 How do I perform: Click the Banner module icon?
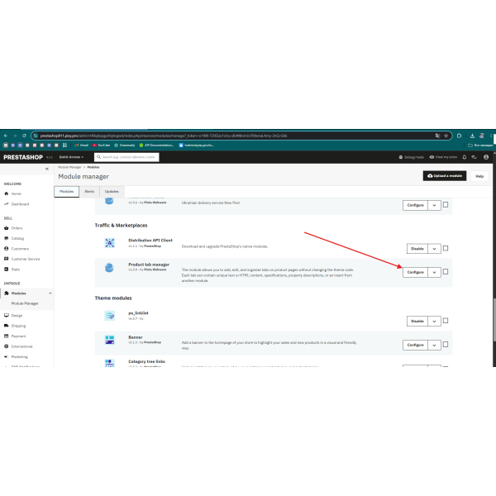[109, 340]
